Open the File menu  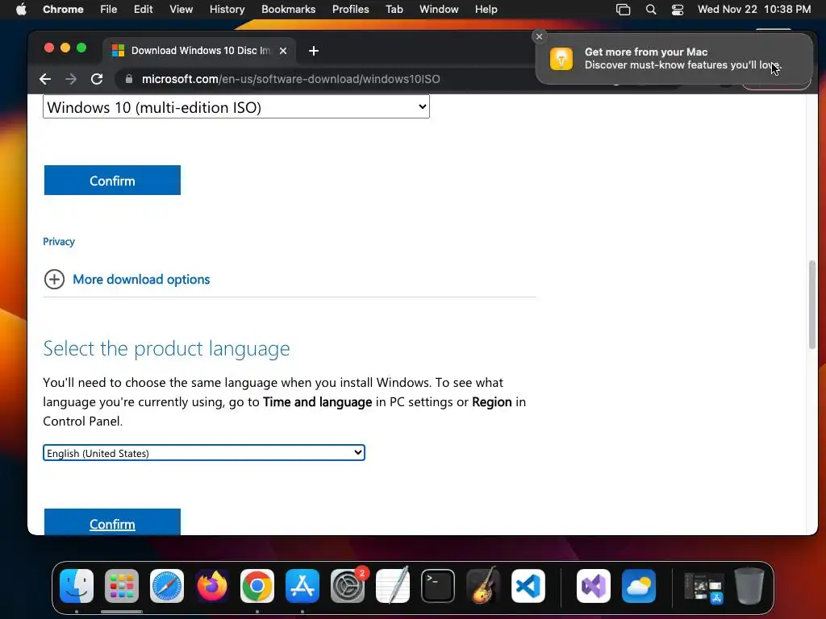(x=109, y=10)
